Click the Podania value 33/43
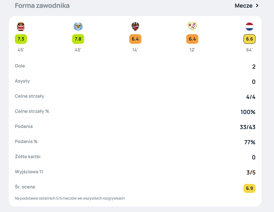 coord(247,127)
